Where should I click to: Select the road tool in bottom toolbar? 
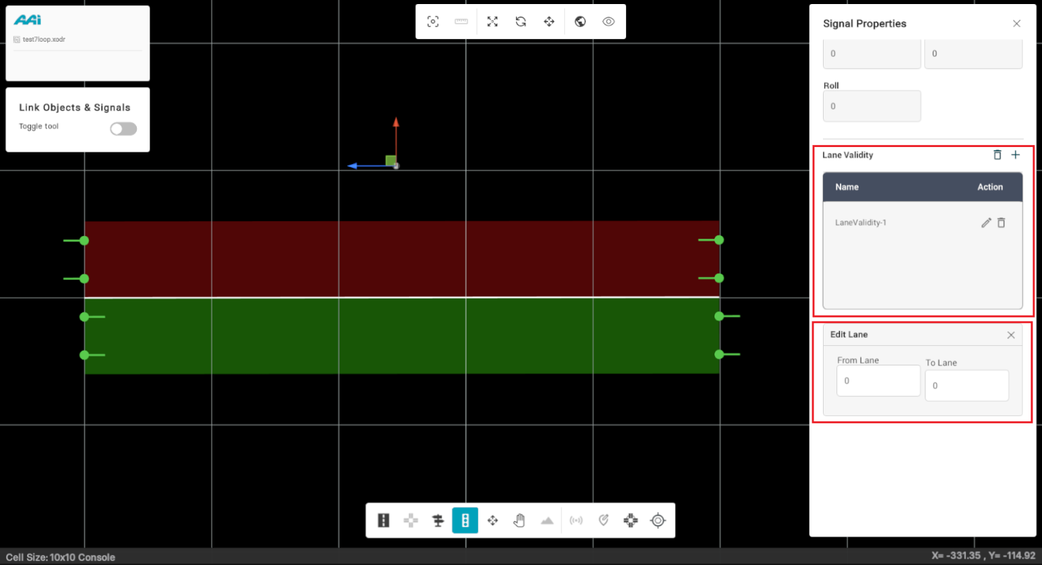(384, 521)
